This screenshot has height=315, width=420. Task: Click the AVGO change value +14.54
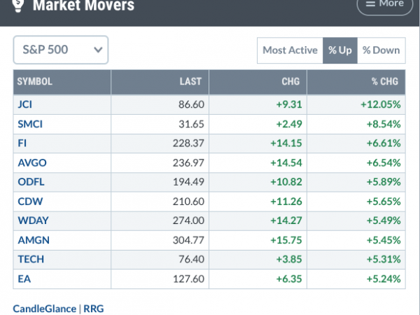[286, 162]
